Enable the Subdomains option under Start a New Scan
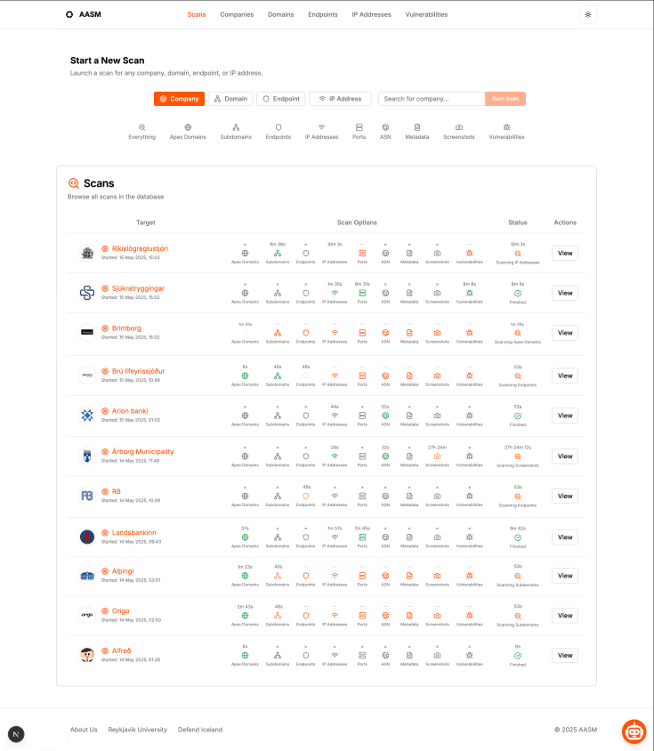Screen dimensions: 654x751 tap(236, 128)
